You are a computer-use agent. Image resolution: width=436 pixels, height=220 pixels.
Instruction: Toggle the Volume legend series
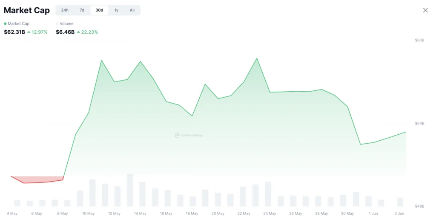65,24
